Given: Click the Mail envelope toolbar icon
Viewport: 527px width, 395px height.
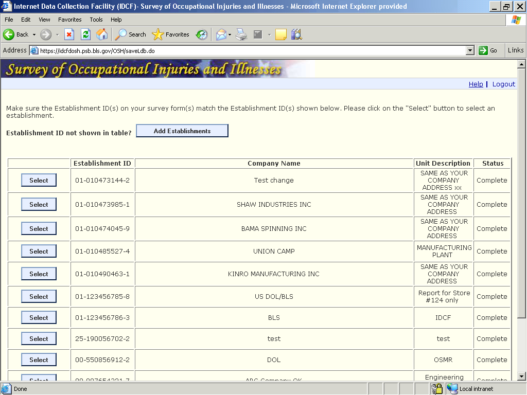Looking at the screenshot, I should point(221,34).
